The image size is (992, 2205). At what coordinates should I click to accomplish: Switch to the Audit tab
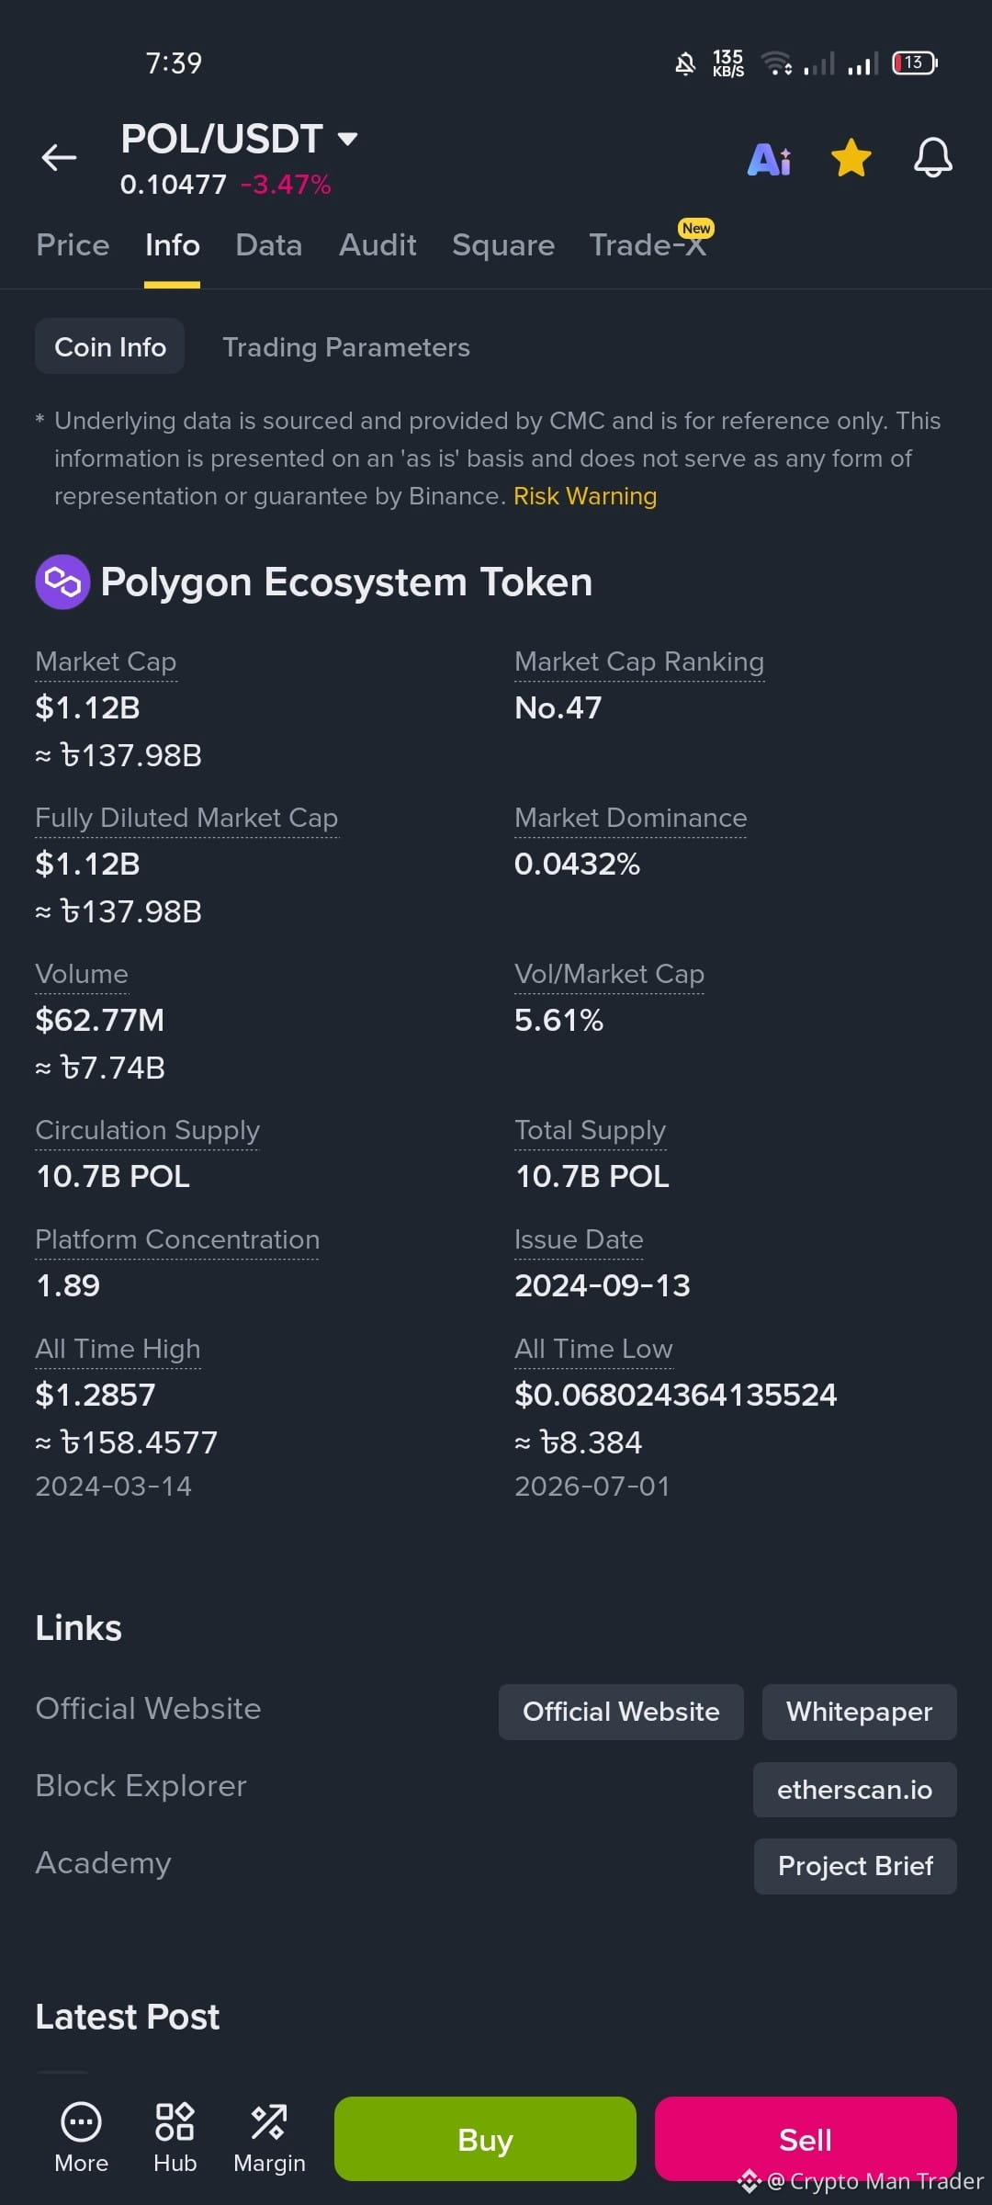point(378,245)
